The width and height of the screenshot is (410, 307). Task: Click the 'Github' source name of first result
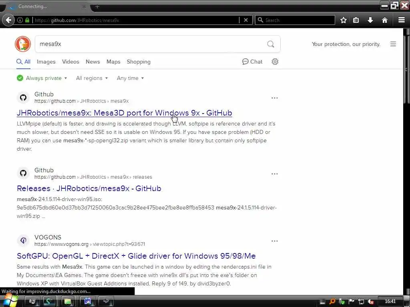tap(44, 94)
